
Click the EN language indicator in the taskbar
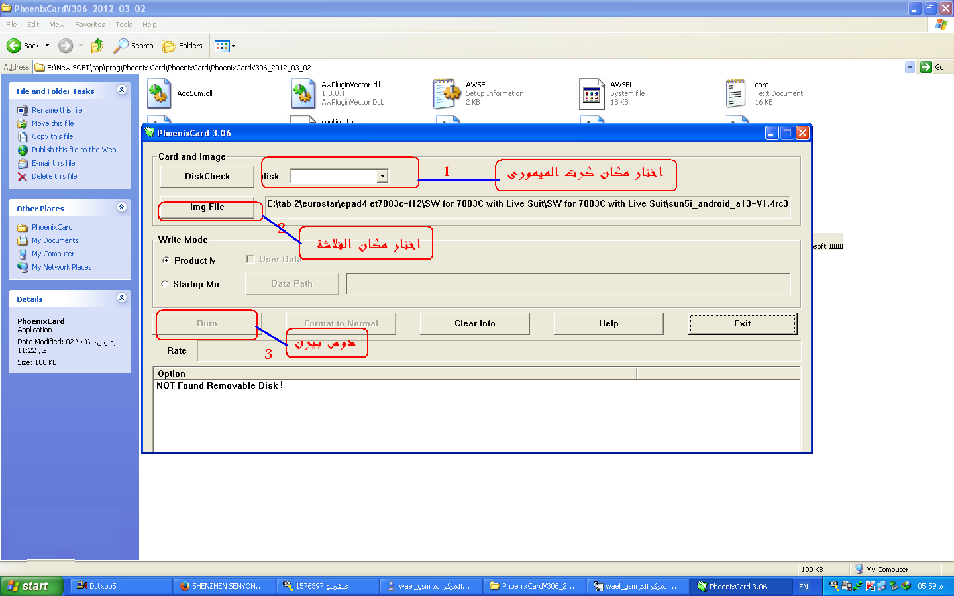point(804,587)
